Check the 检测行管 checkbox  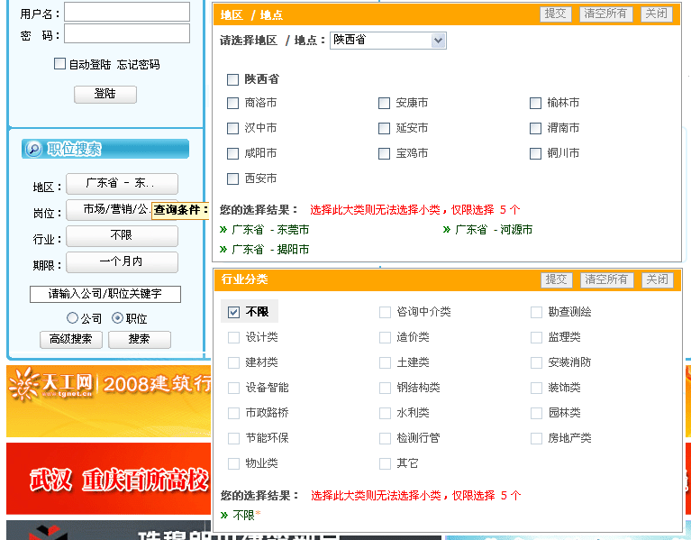pos(385,439)
